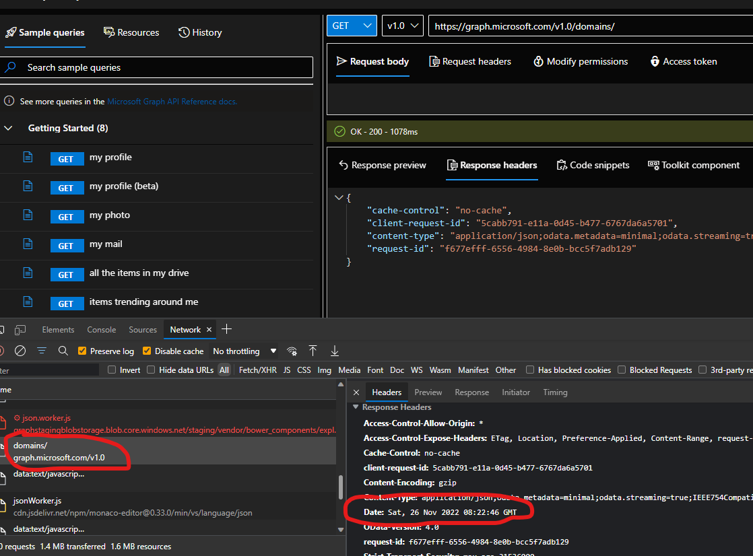The image size is (753, 556).
Task: Open the network filter icon
Action: pos(42,351)
